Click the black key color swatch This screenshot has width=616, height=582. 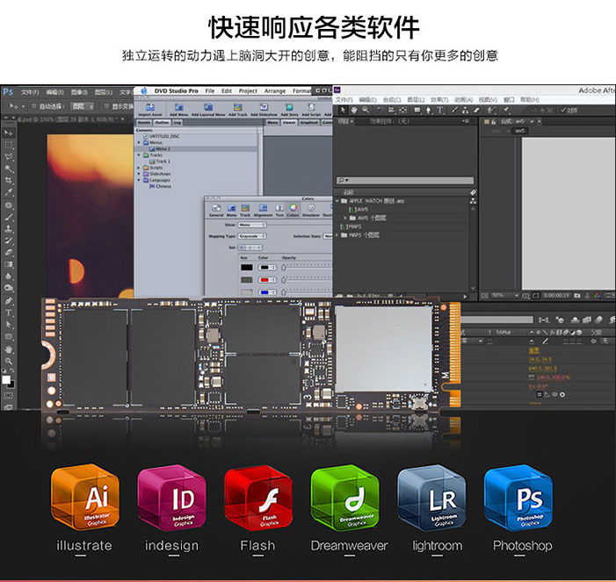(x=247, y=268)
